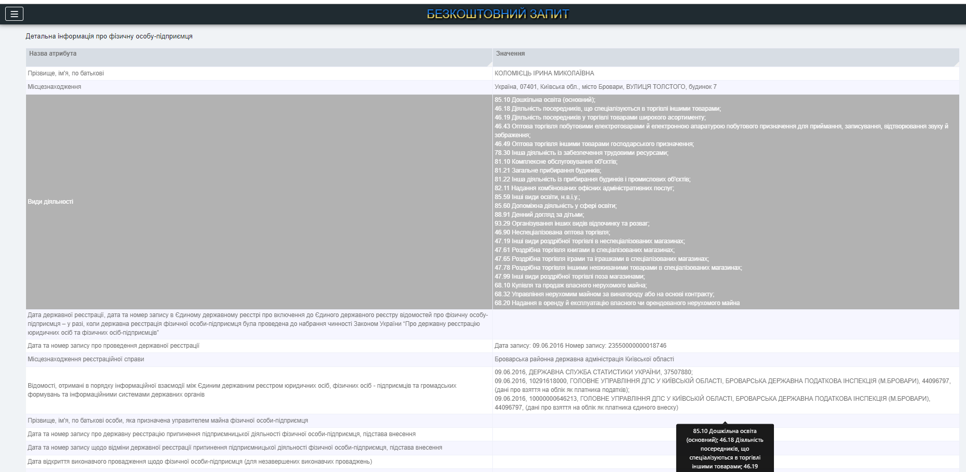This screenshot has width=966, height=472.
Task: Click the 'Назва атрибута' column header
Action: pos(53,54)
